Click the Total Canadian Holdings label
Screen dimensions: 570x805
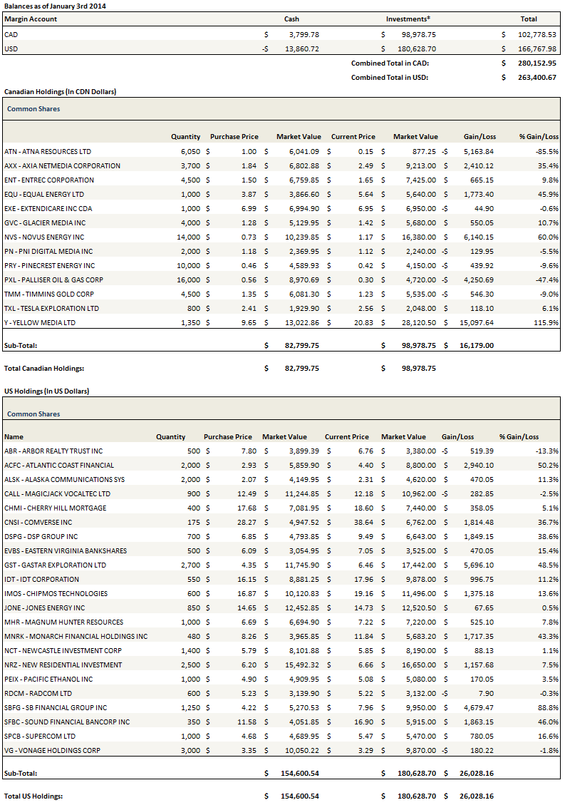pyautogui.click(x=44, y=369)
